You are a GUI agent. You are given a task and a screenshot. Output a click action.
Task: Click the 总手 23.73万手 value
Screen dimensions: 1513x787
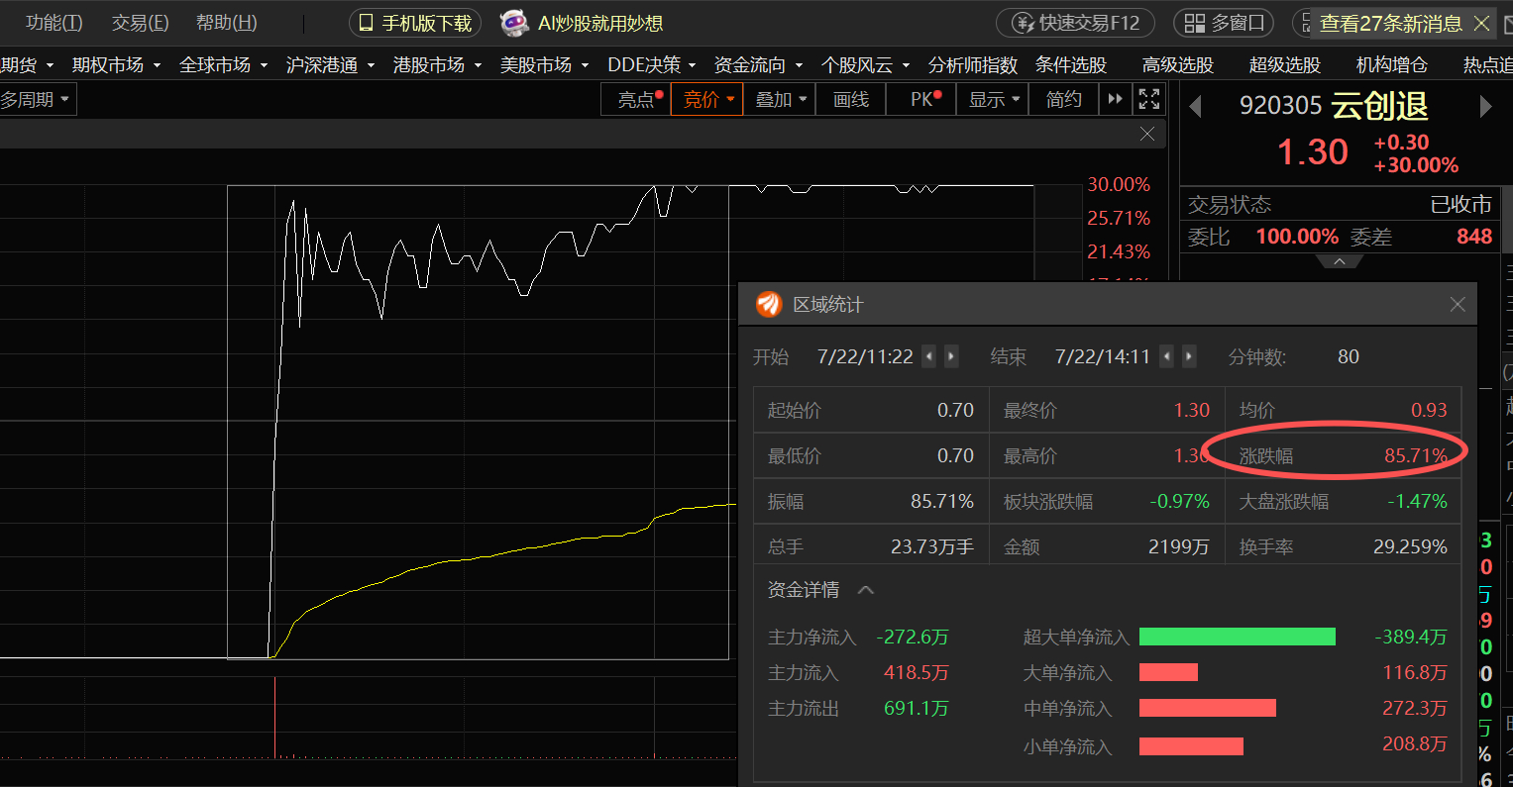(931, 547)
